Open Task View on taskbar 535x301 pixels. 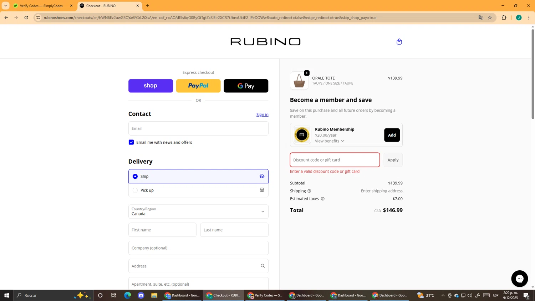pyautogui.click(x=114, y=295)
